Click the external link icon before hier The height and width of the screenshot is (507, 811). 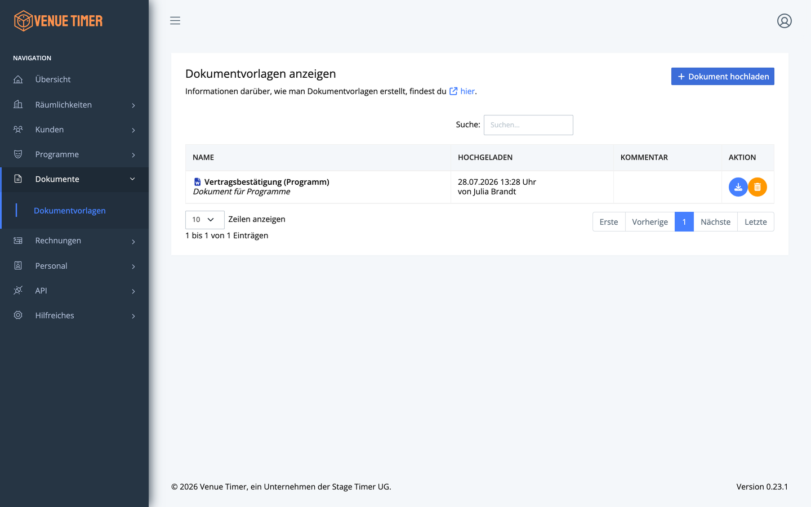pyautogui.click(x=453, y=91)
